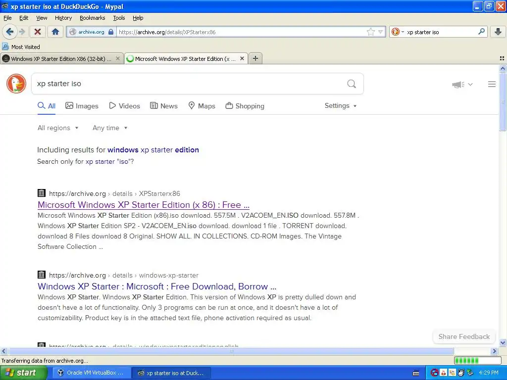Click the Forward arrow button
This screenshot has height=380, width=507.
pyautogui.click(x=22, y=32)
